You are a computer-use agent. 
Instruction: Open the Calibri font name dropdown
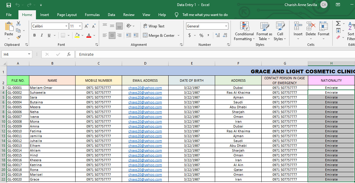click(66, 26)
